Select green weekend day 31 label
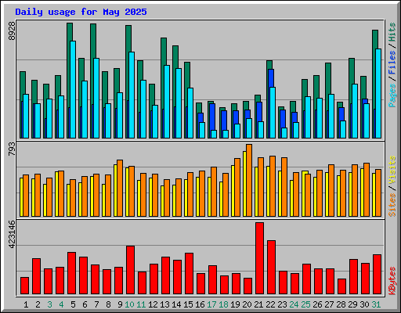401x313 pixels. 376,304
